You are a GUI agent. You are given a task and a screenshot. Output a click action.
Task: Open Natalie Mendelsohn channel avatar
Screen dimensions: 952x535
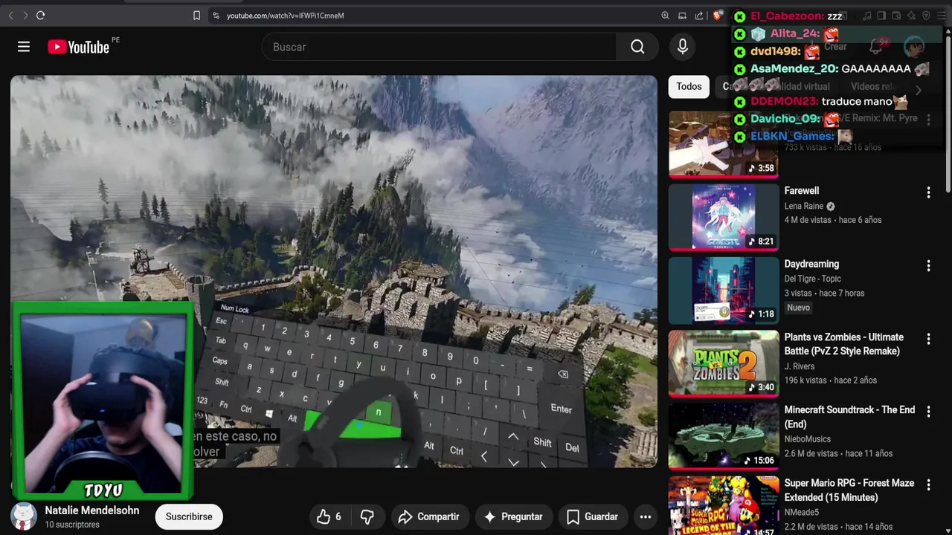coord(23,516)
